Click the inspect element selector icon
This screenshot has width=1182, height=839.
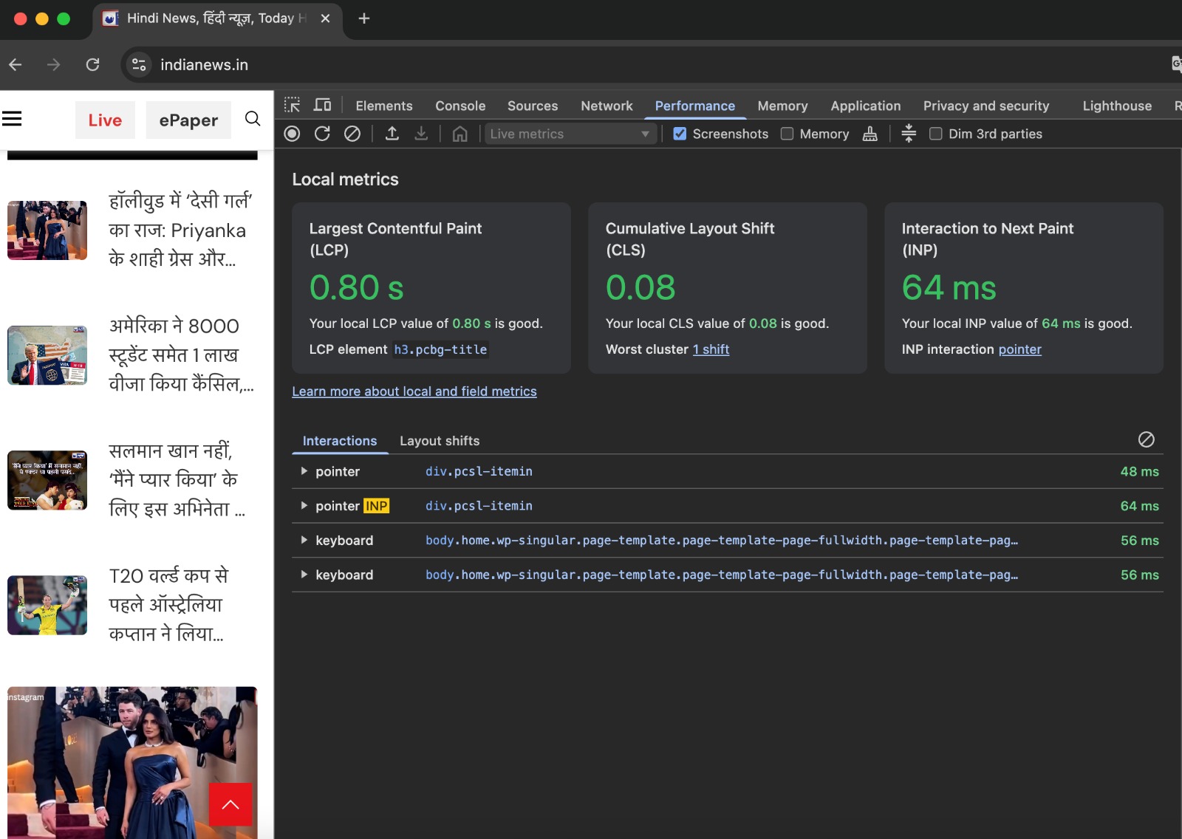coord(293,106)
